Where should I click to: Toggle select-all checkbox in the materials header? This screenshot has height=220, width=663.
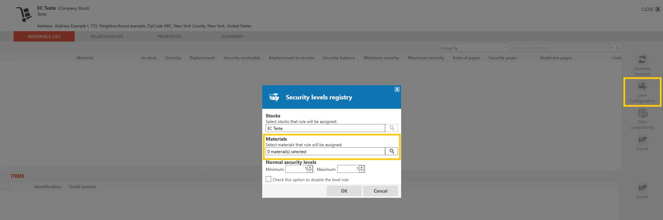(7, 58)
